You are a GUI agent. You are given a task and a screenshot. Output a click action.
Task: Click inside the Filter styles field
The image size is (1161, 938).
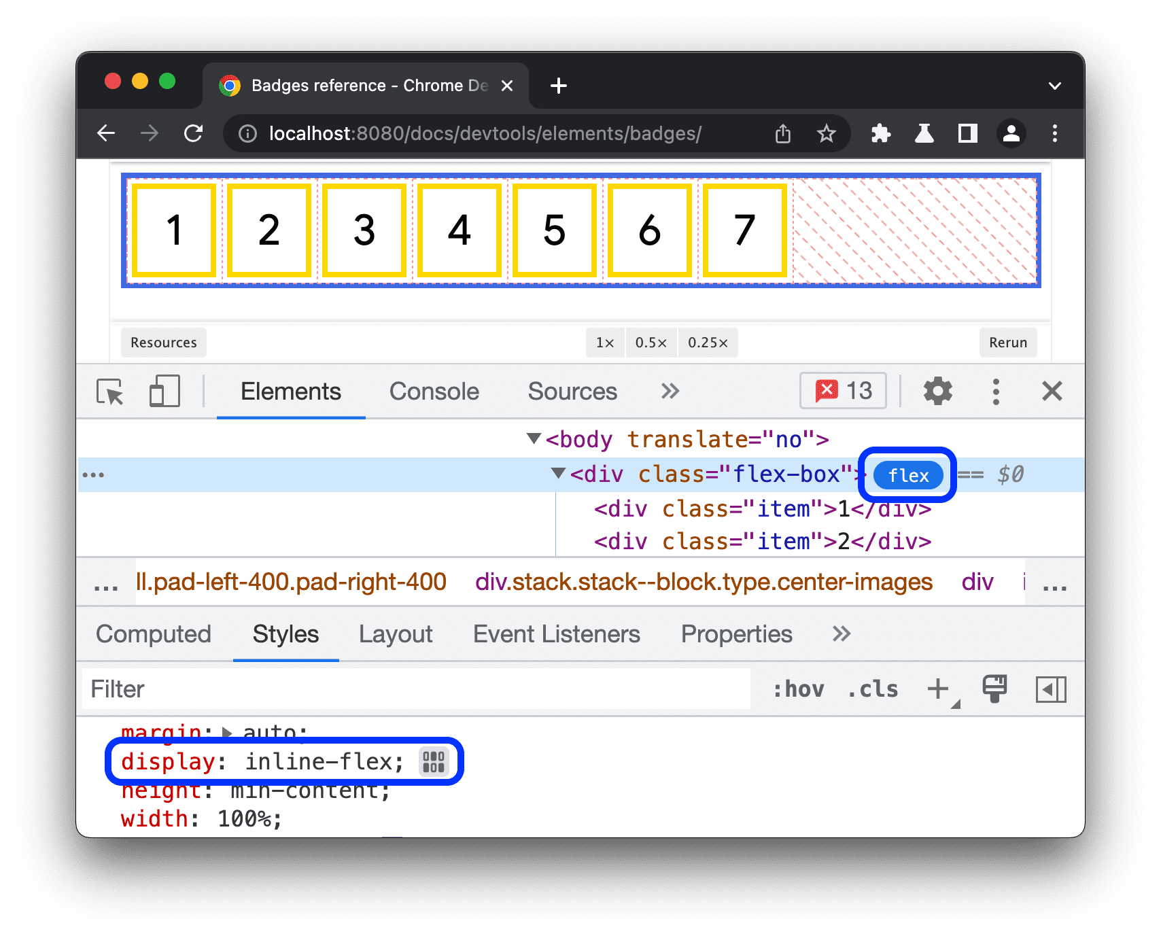click(x=272, y=689)
